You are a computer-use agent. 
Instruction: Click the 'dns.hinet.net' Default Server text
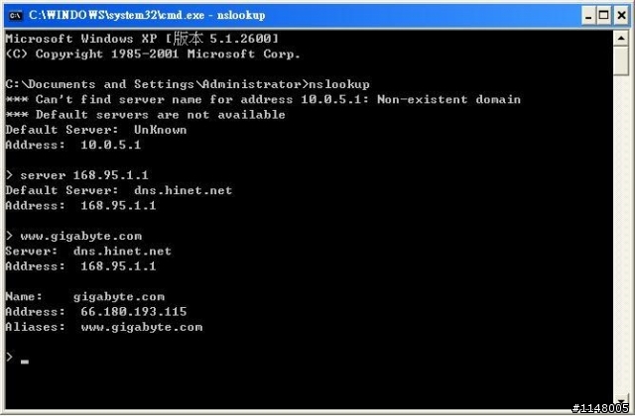click(x=183, y=190)
